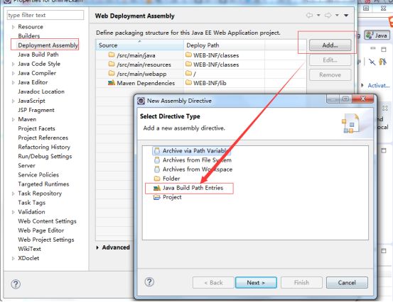
Task: Select the Folder directive type
Action: click(x=171, y=179)
